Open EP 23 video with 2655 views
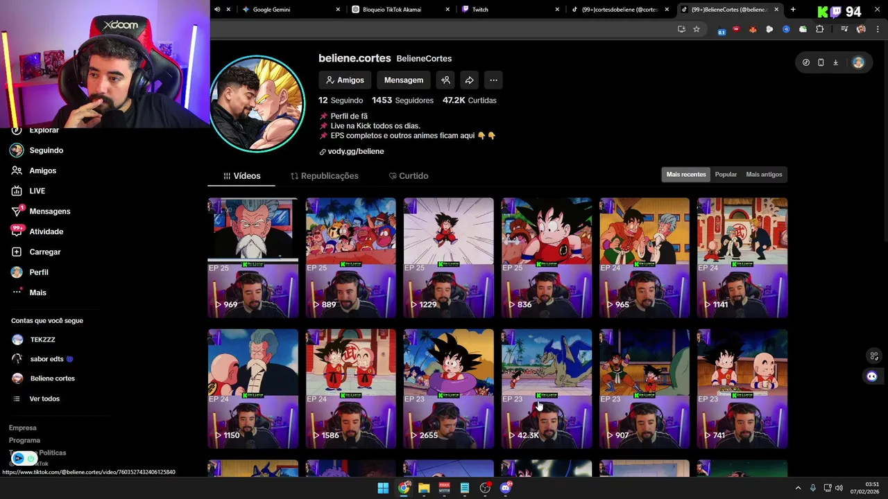 tap(449, 389)
